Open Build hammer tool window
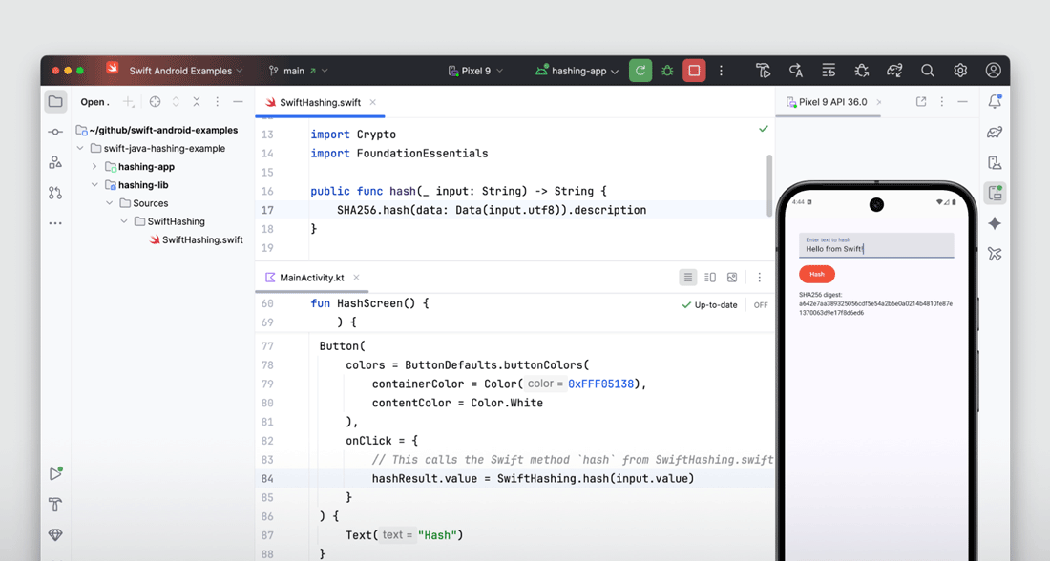1050x561 pixels. click(x=55, y=505)
